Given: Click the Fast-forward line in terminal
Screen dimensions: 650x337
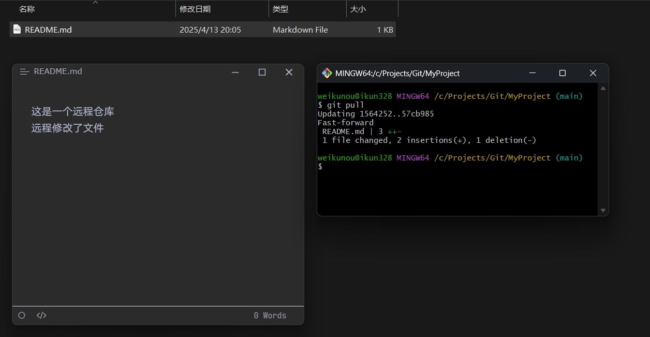Looking at the screenshot, I should (346, 123).
